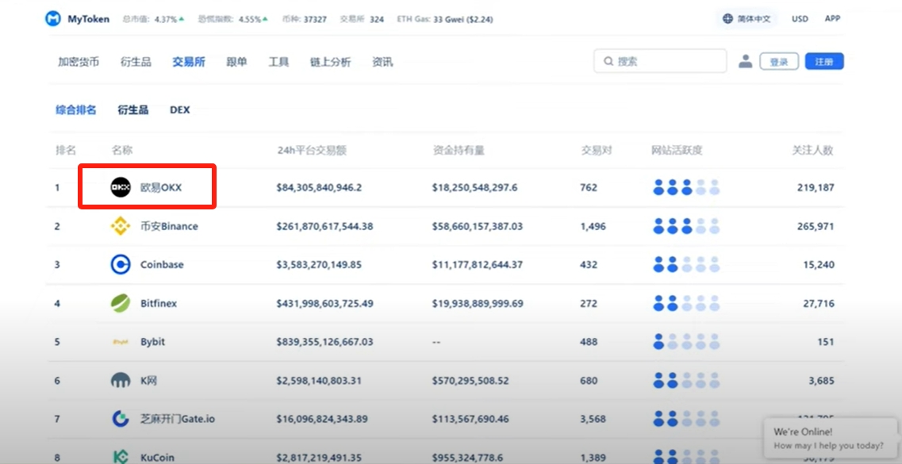Open the 币安Binance exchange name link
The height and width of the screenshot is (464, 902).
[169, 226]
